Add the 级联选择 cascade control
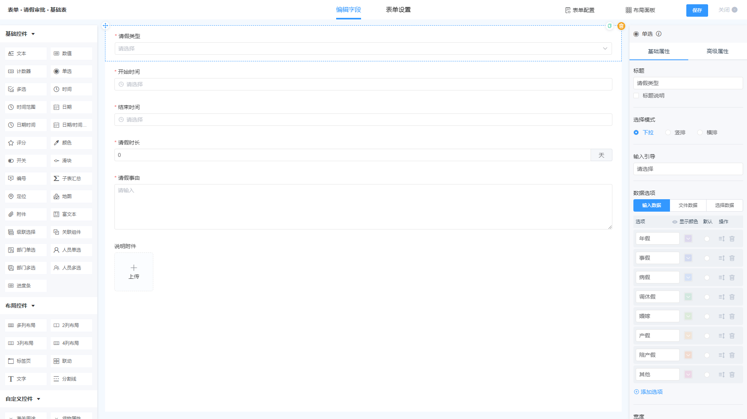The width and height of the screenshot is (747, 419). (x=26, y=232)
